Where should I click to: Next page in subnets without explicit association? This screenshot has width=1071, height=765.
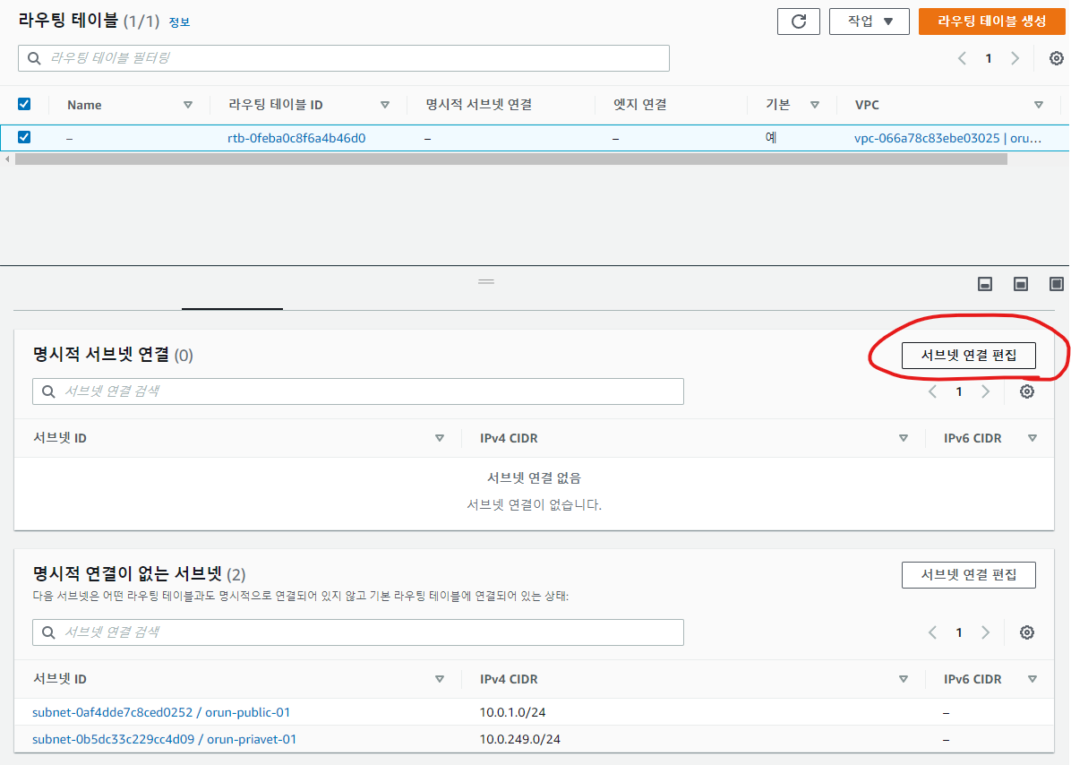coord(985,632)
